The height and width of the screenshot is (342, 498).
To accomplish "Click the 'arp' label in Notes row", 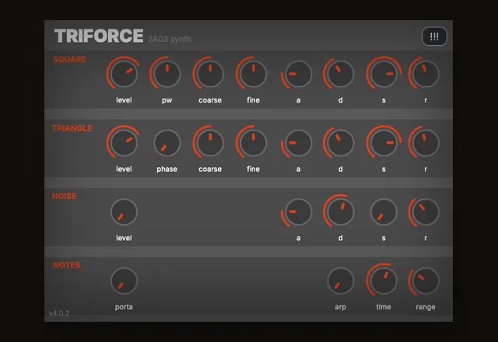I will coord(341,307).
